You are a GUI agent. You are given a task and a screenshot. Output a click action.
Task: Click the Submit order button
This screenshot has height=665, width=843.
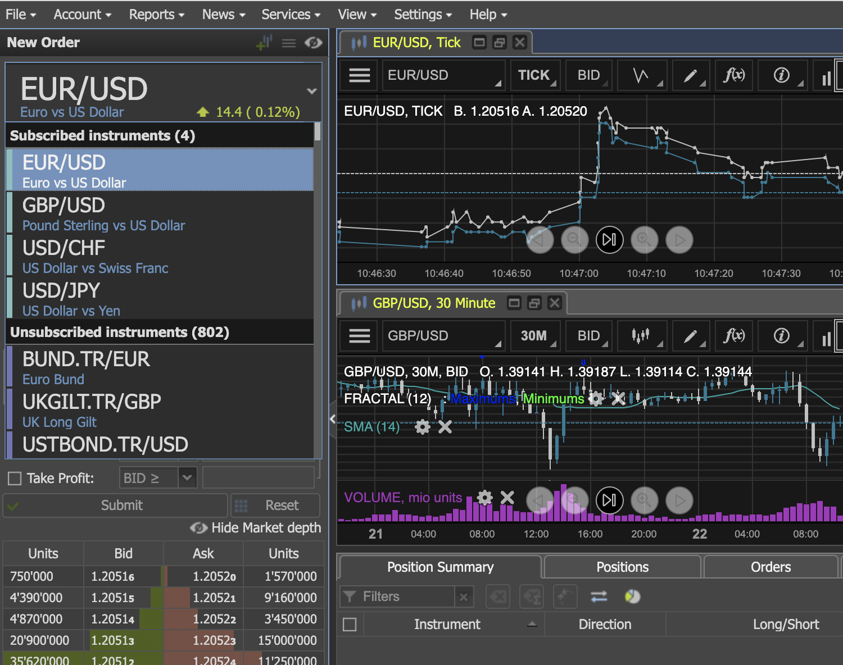[x=121, y=505]
